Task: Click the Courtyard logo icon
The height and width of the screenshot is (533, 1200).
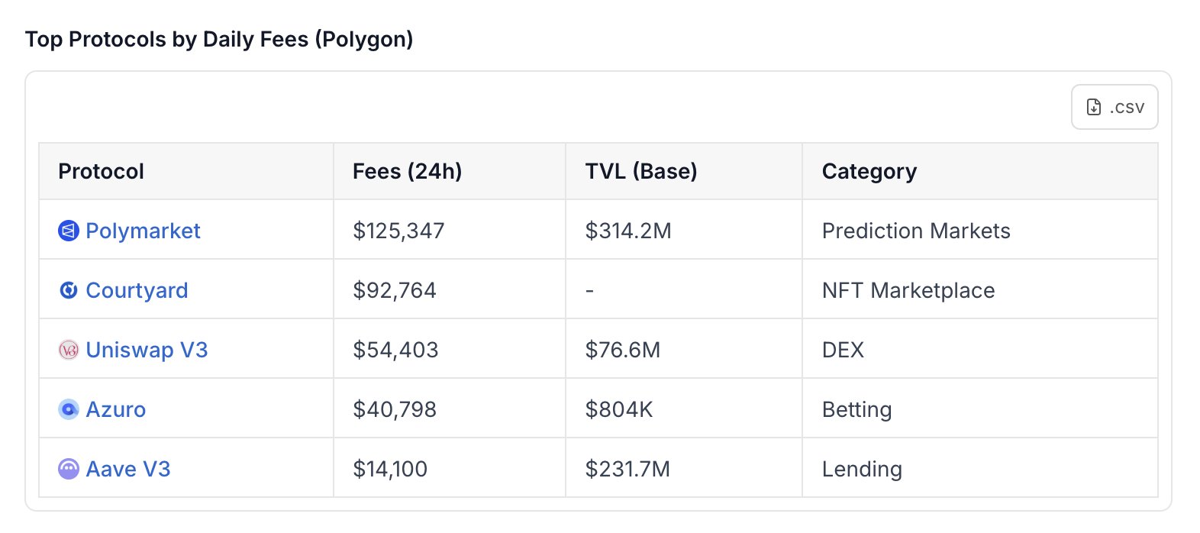Action: coord(69,290)
